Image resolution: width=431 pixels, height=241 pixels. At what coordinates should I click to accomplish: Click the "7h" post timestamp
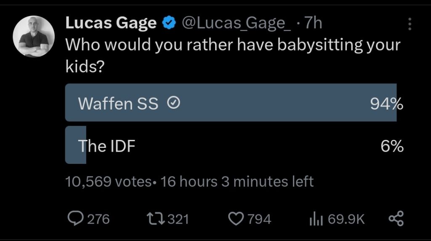coord(313,24)
